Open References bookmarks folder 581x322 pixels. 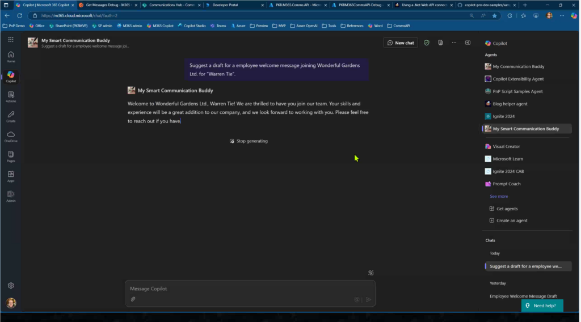click(352, 26)
